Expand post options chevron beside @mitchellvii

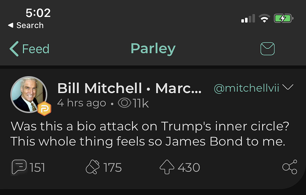pyautogui.click(x=288, y=87)
